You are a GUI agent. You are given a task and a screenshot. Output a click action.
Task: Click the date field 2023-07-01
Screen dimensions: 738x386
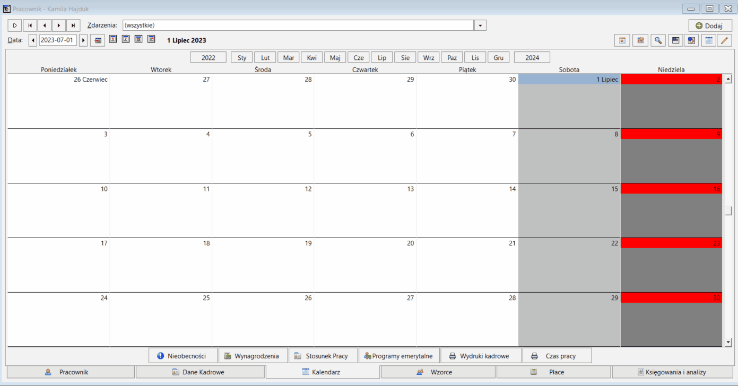coord(58,40)
